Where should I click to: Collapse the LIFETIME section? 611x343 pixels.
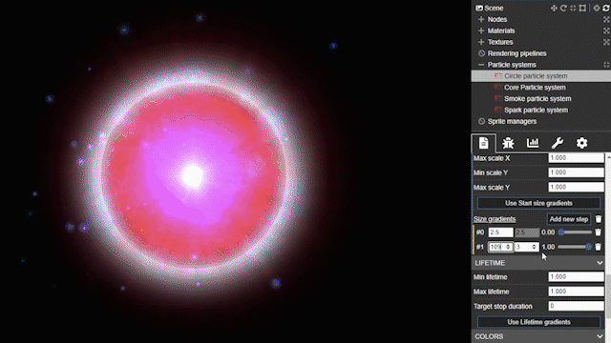(600, 263)
